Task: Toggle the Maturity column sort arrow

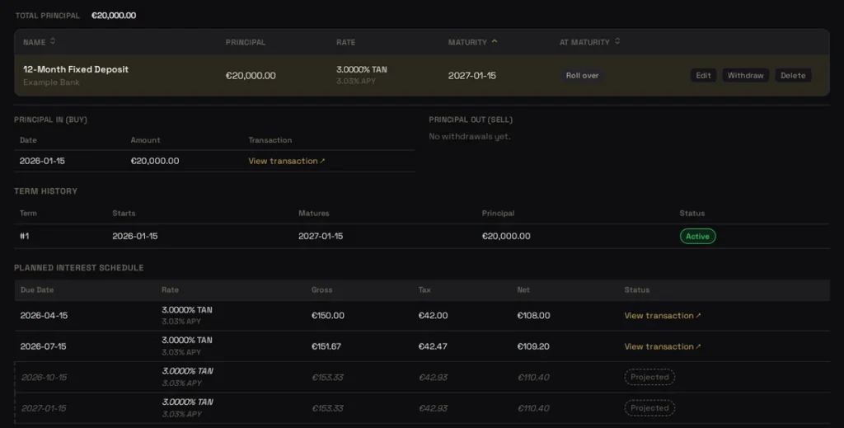Action: (x=495, y=41)
